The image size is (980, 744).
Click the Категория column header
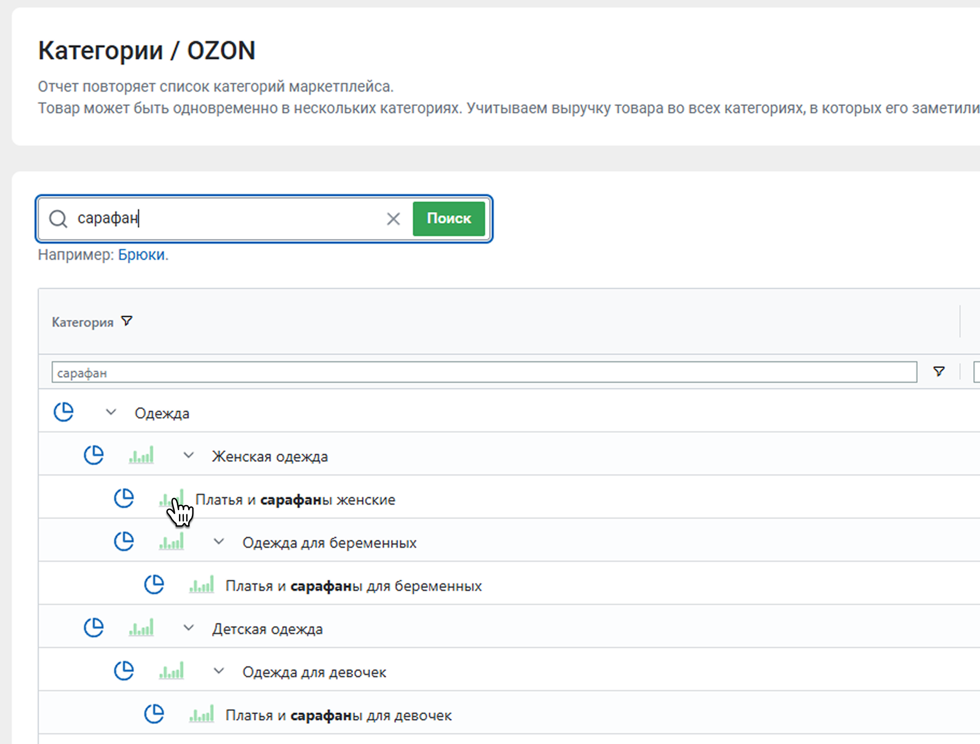tap(82, 322)
